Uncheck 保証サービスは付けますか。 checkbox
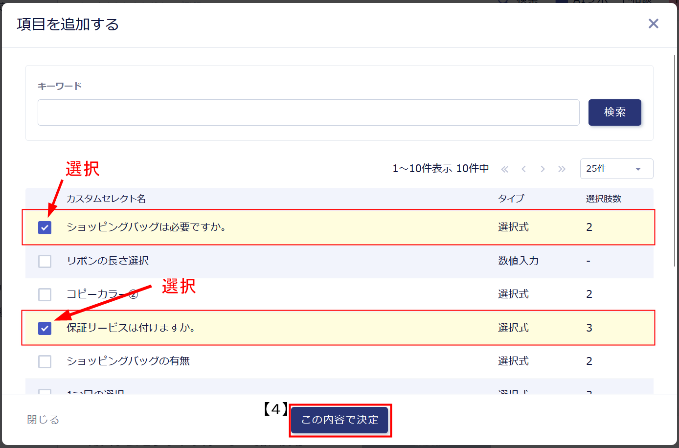The image size is (679, 448). point(45,328)
